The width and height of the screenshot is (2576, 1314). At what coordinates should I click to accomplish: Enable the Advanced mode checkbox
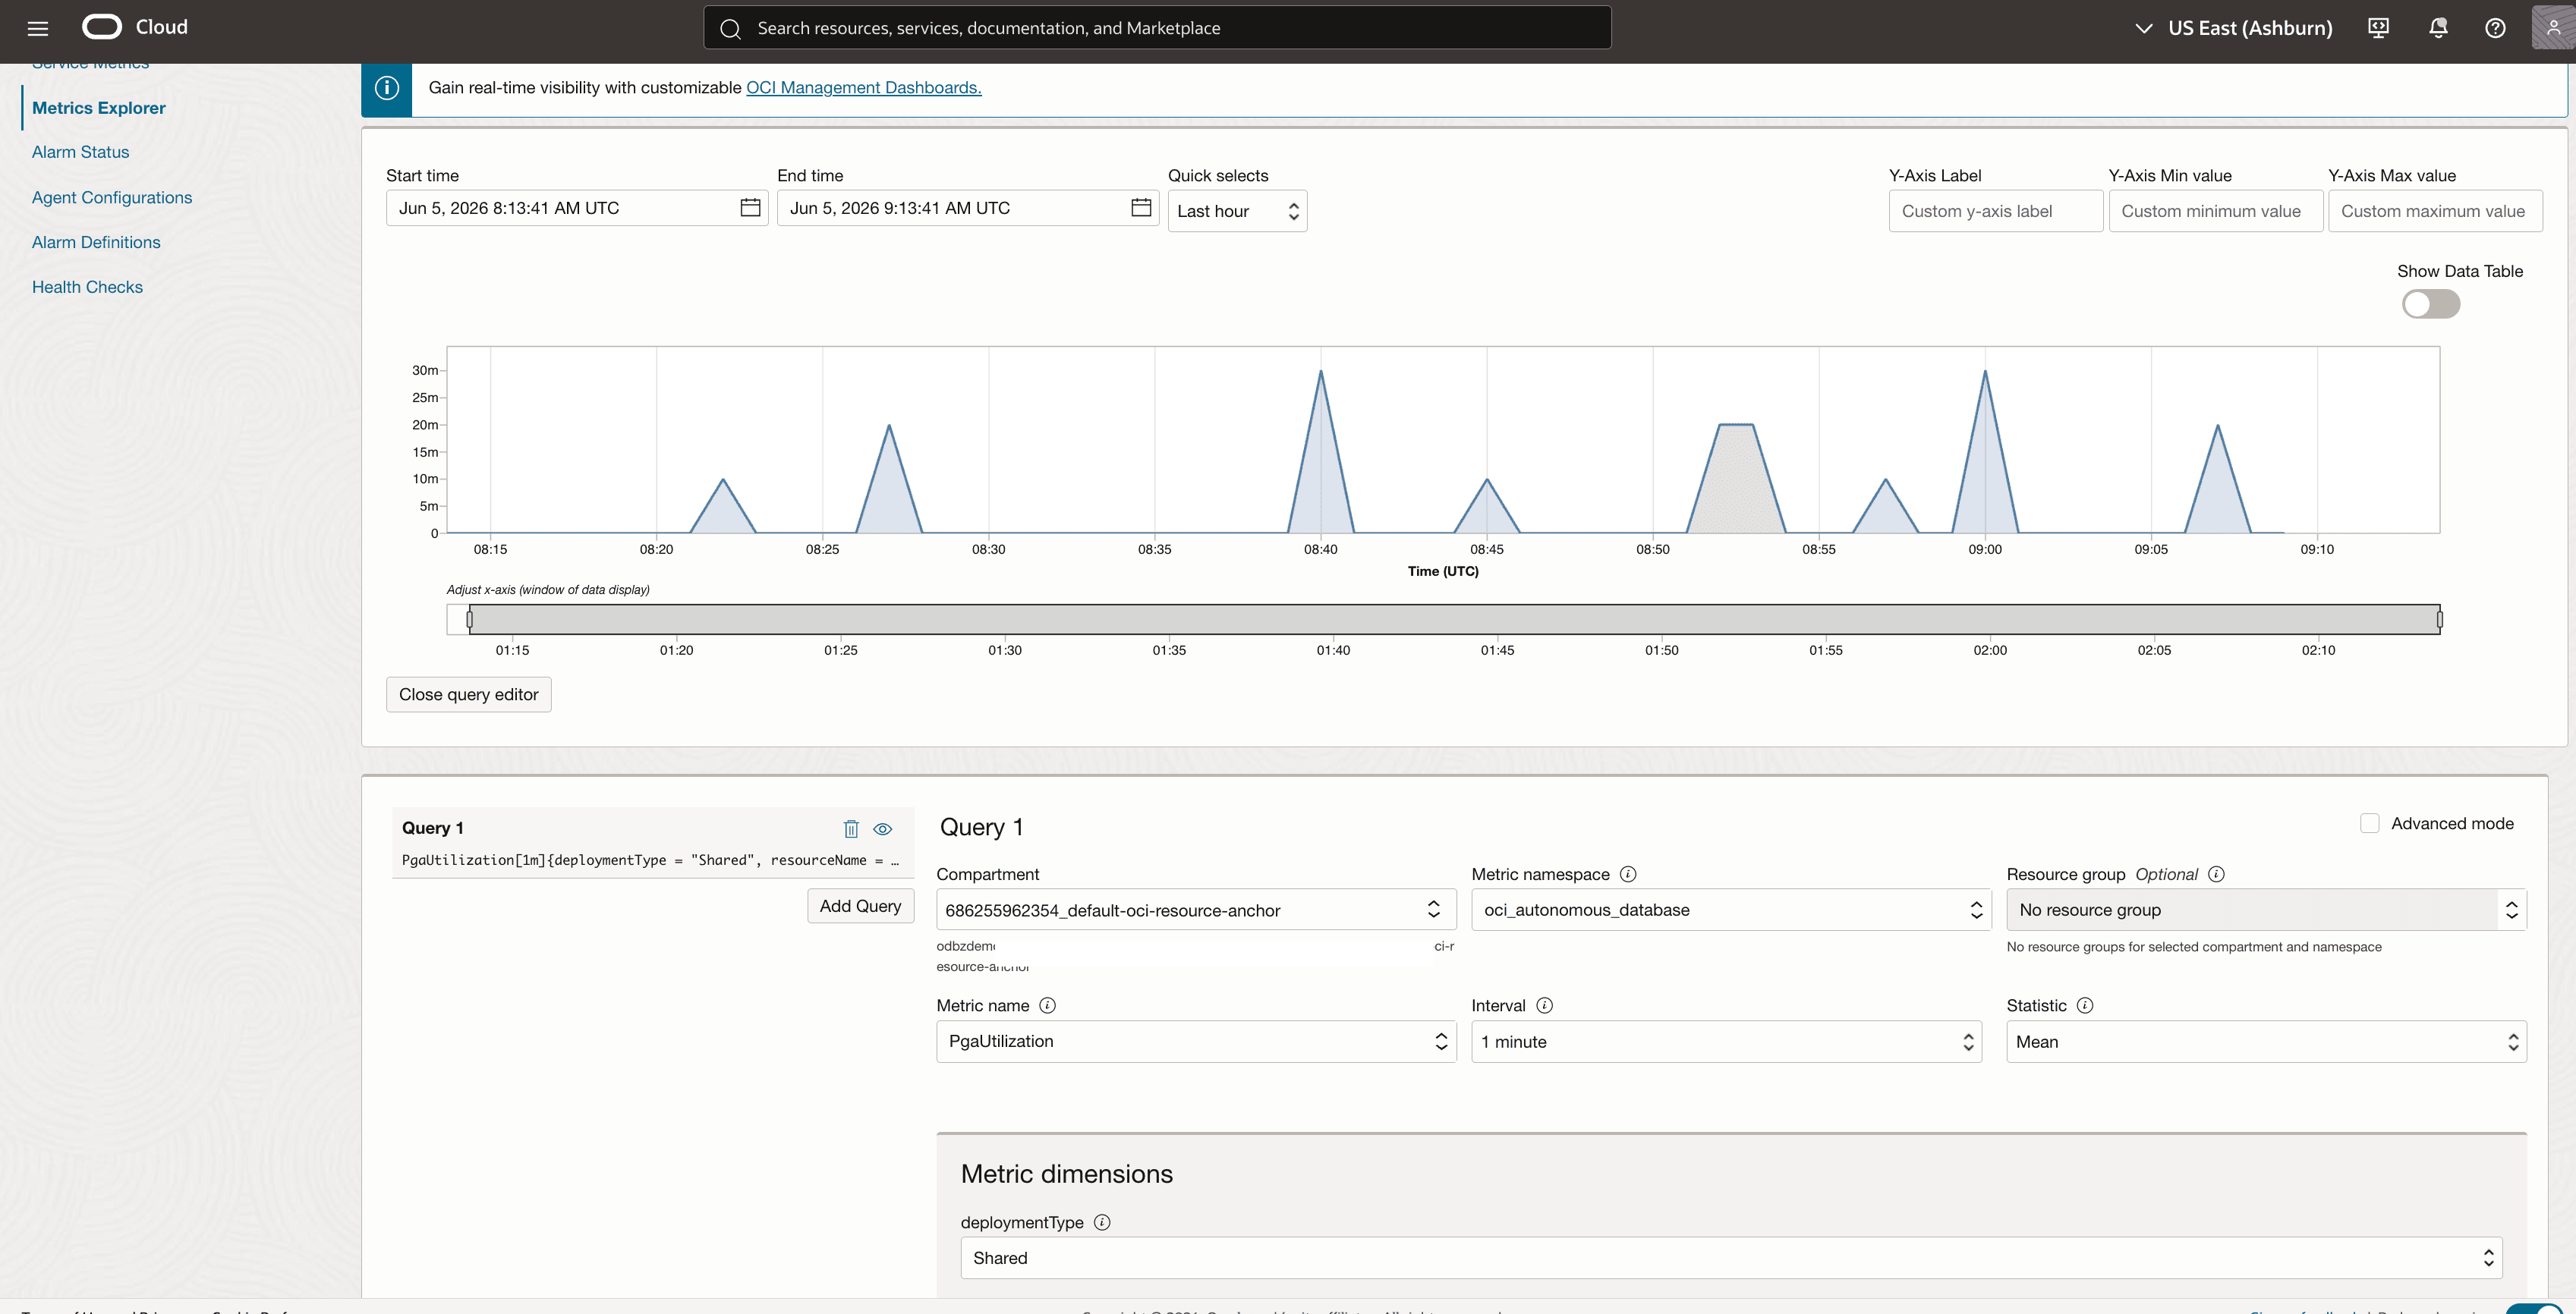[x=2369, y=823]
